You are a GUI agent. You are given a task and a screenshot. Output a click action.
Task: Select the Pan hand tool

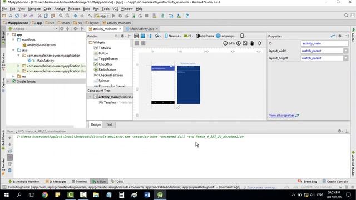251,43
